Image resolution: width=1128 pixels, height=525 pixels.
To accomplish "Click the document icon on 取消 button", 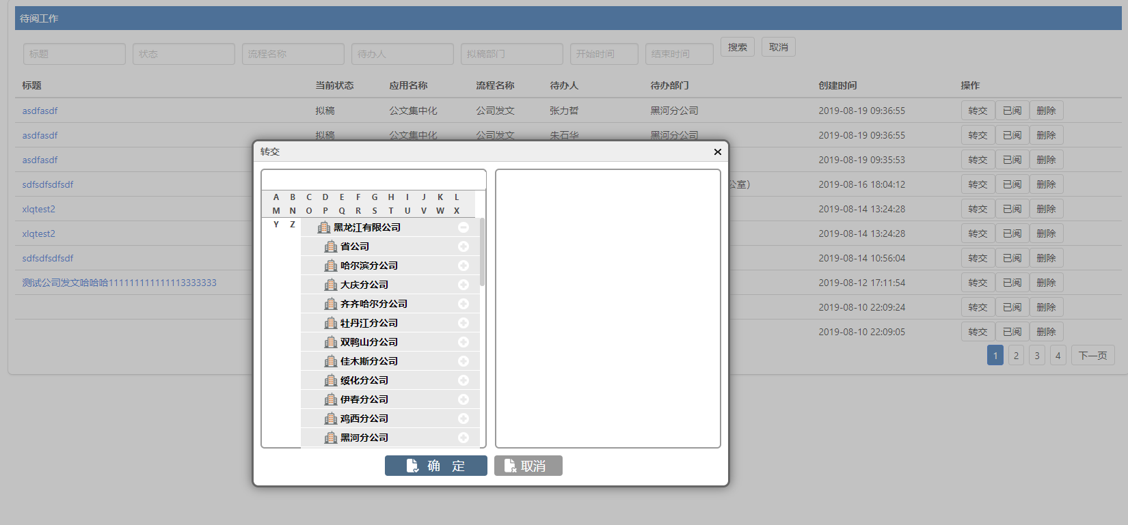I will (x=510, y=466).
